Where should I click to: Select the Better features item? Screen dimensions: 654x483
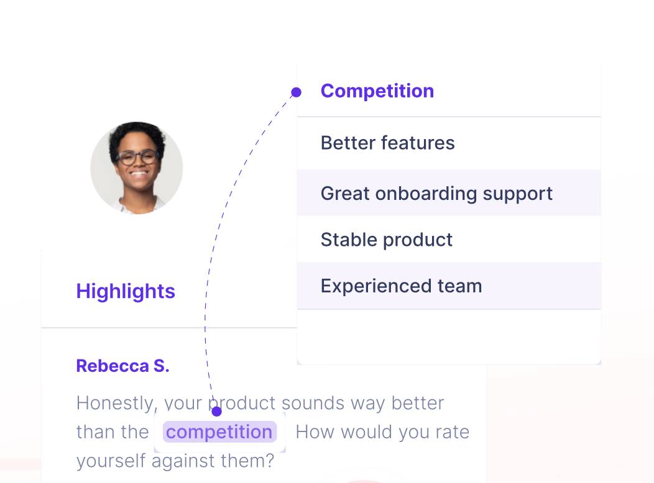[x=449, y=143]
